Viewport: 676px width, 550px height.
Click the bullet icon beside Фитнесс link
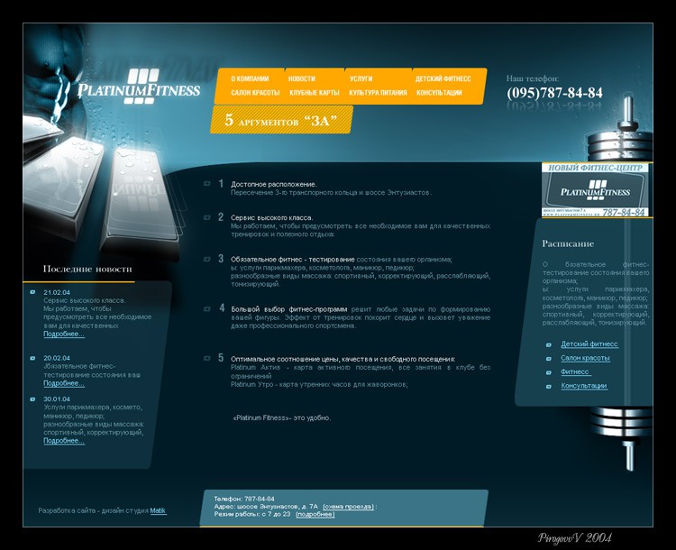(x=549, y=372)
